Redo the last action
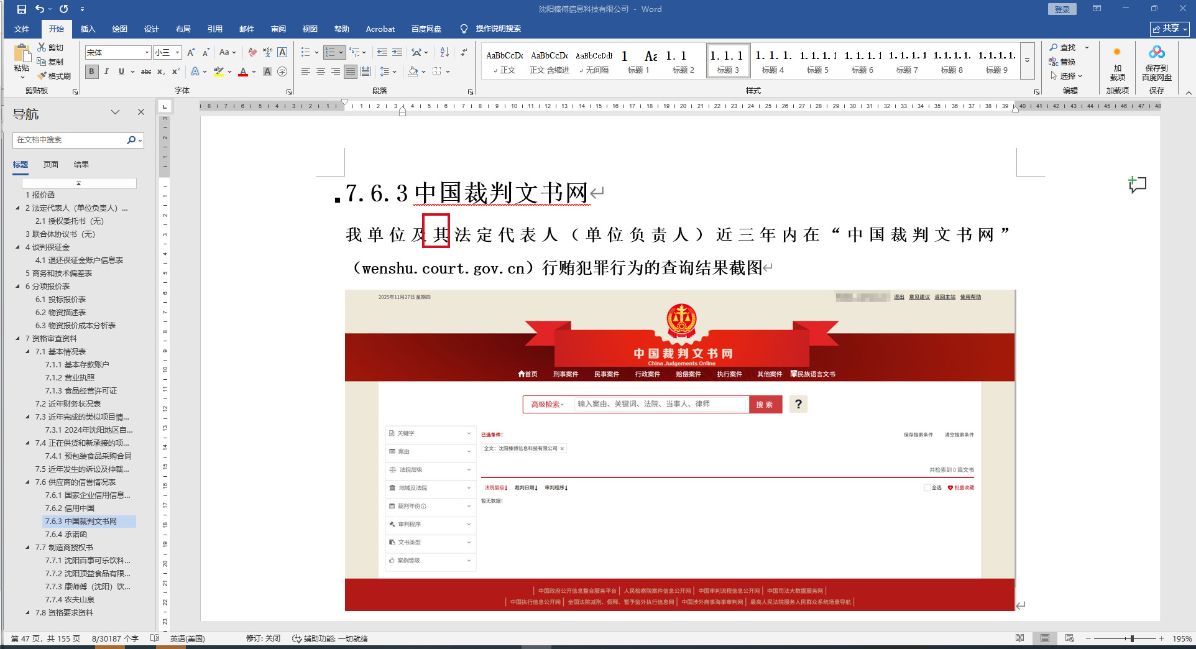This screenshot has width=1196, height=649. (x=64, y=9)
